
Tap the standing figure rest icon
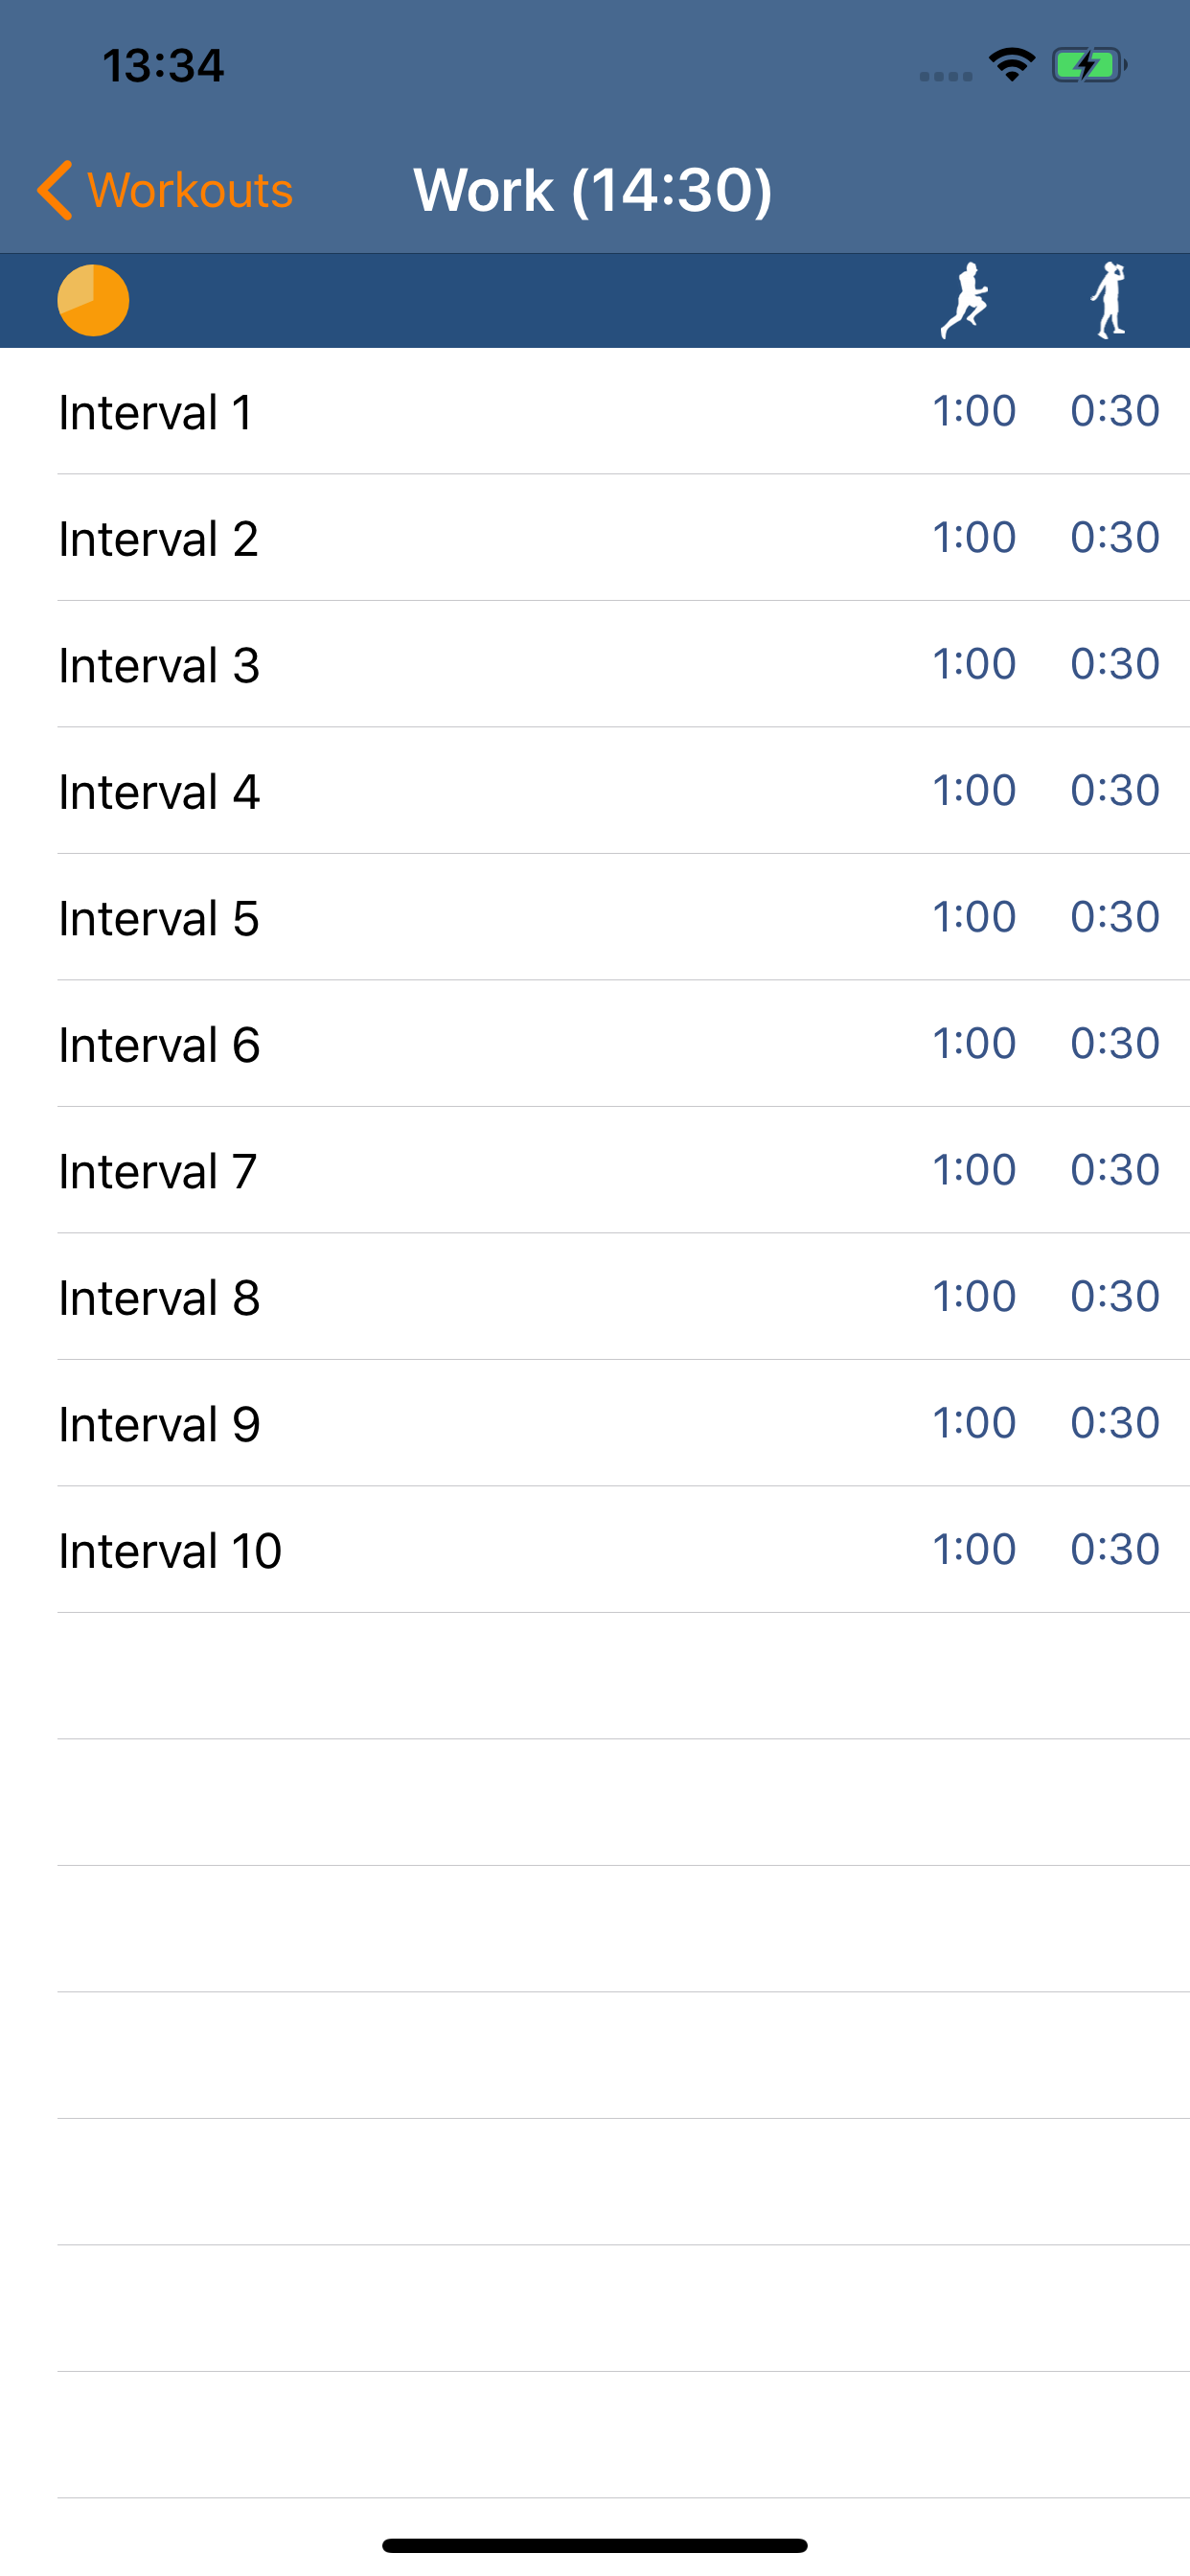1109,300
